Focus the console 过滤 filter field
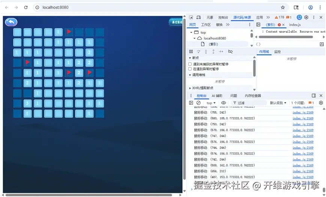Image resolution: width=326 pixels, height=197 pixels. [249, 103]
